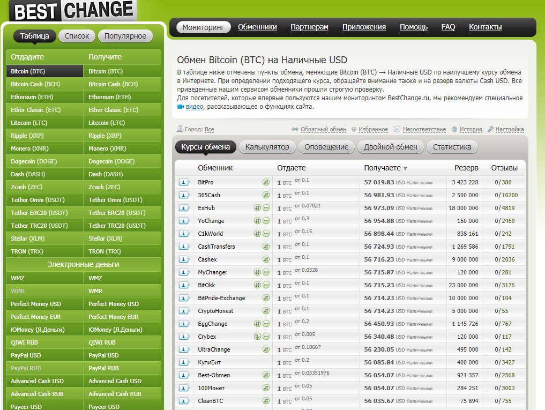Click the Настройка link
This screenshot has height=410, width=545.
coord(509,129)
